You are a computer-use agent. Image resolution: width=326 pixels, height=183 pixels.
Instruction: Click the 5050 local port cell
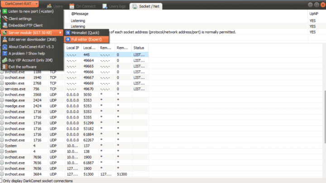pos(87,94)
